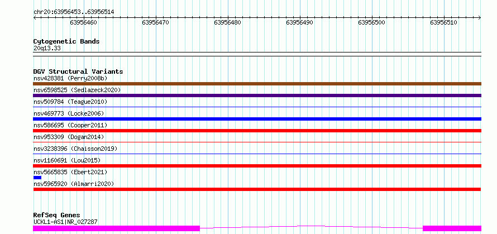Click the brown nsv428381 variant bar
The image size is (497, 234).
257,84
